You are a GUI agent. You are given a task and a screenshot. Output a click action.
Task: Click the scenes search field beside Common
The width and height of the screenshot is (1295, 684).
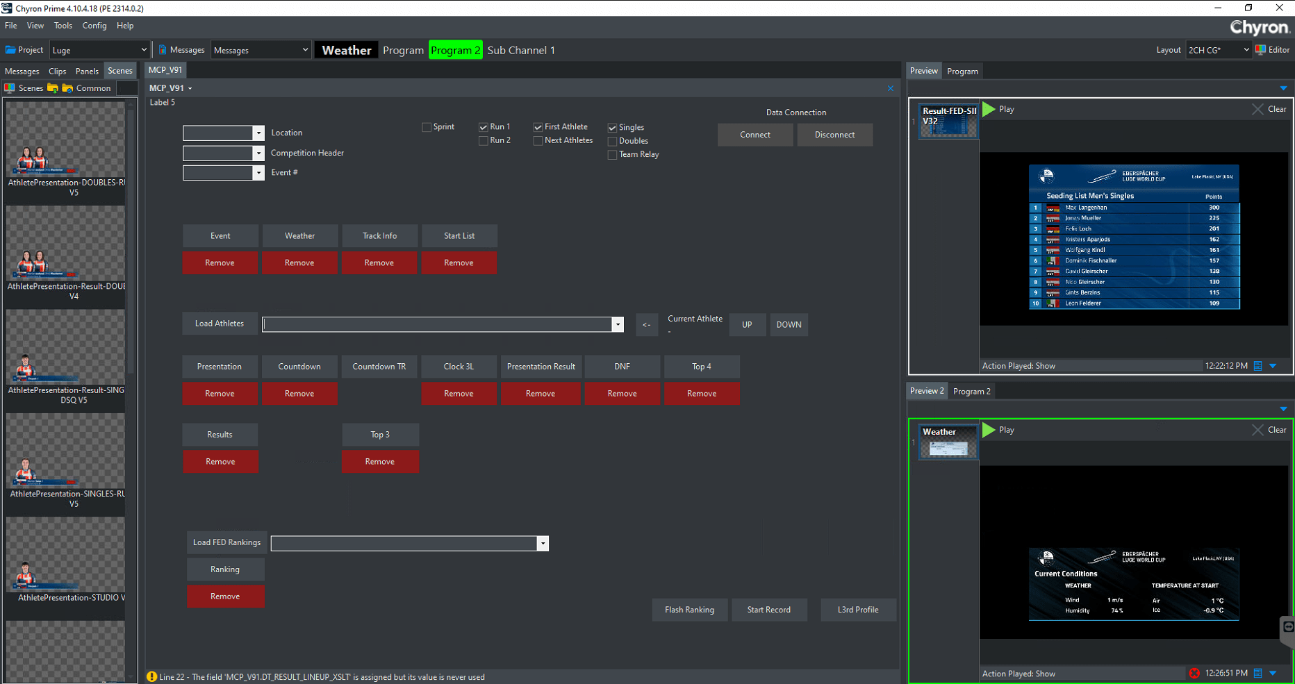pyautogui.click(x=126, y=88)
